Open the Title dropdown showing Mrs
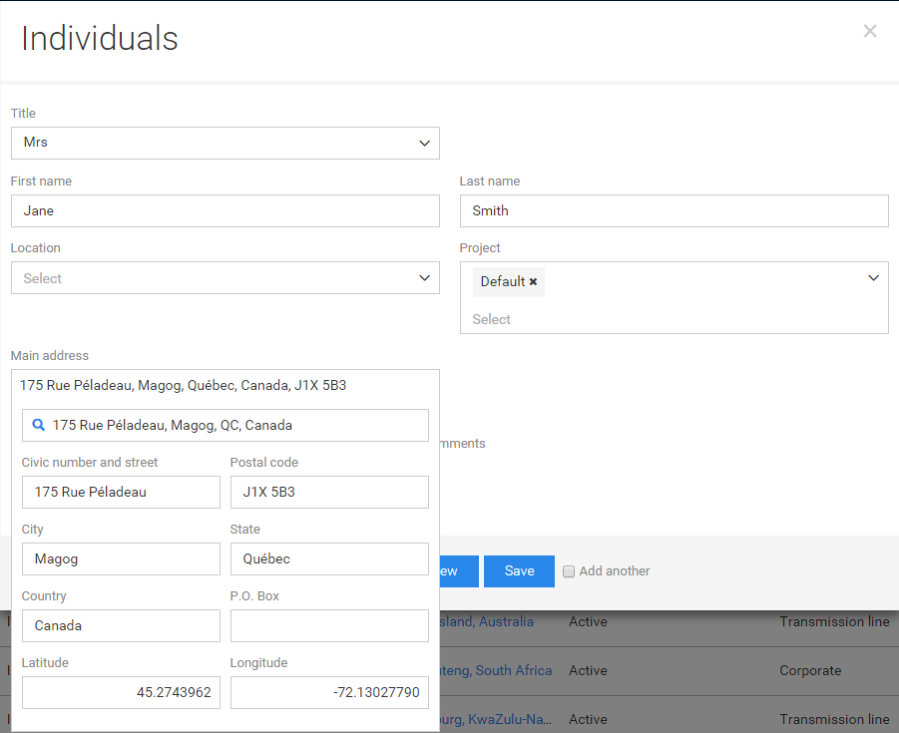899x733 pixels. [x=225, y=144]
